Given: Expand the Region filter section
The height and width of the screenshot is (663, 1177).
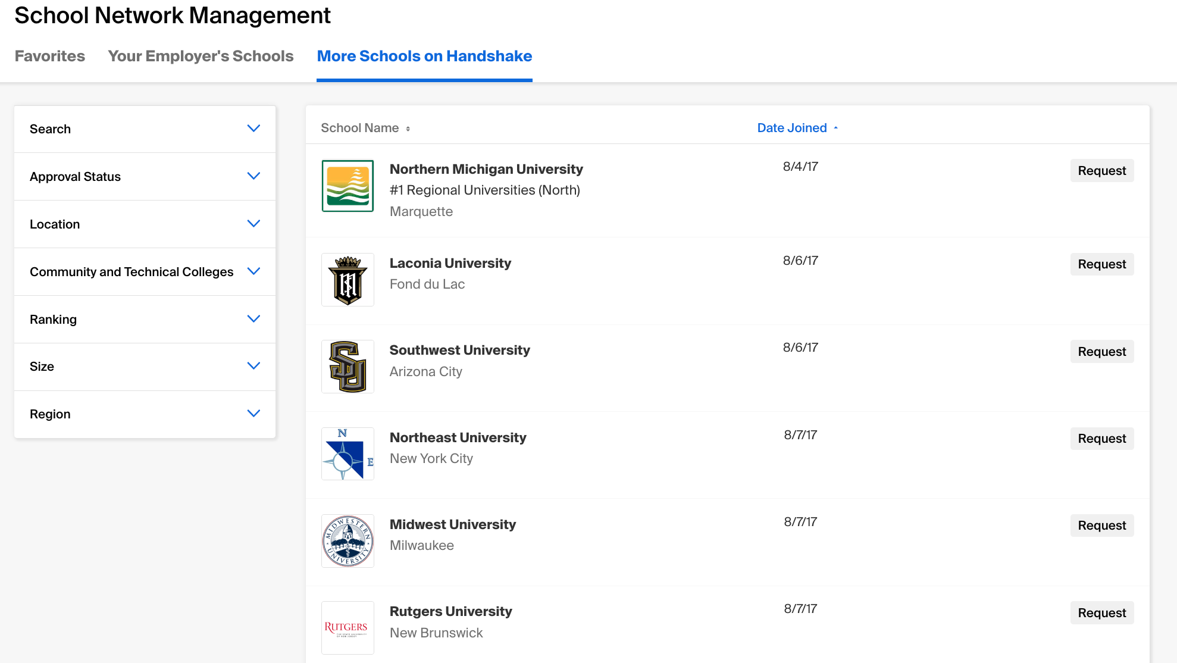Looking at the screenshot, I should [254, 413].
